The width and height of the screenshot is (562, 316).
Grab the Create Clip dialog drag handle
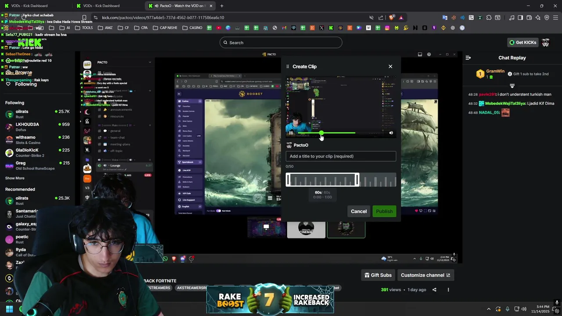click(288, 66)
